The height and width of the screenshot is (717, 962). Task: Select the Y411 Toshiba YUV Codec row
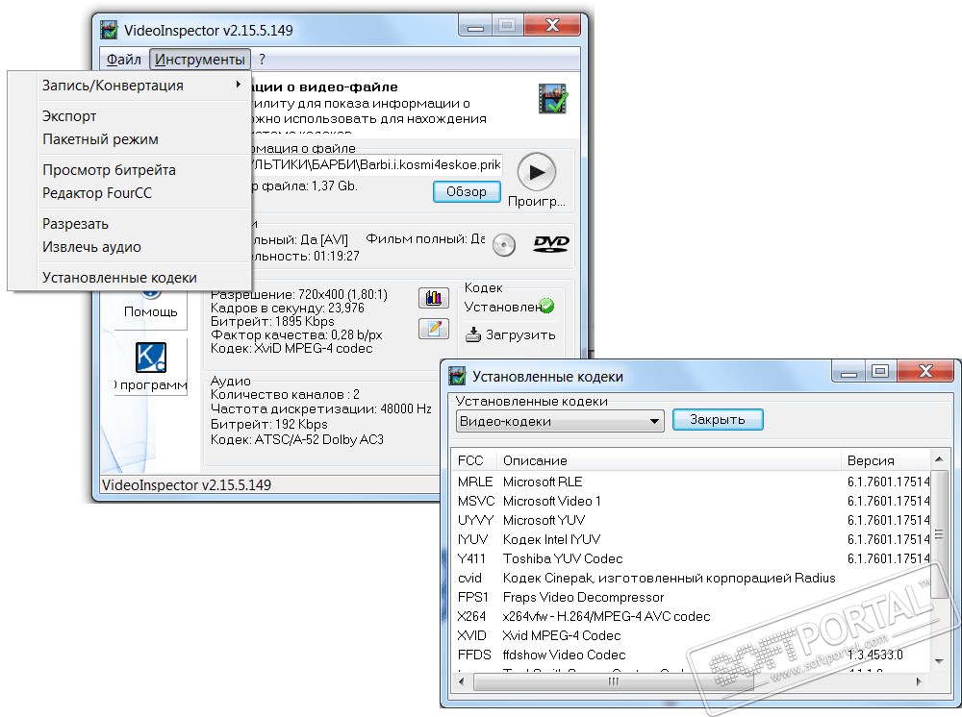coord(692,558)
